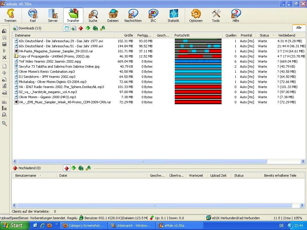This screenshot has width=307, height=230.
Task: Select the Alle category tab
Action: click(299, 28)
